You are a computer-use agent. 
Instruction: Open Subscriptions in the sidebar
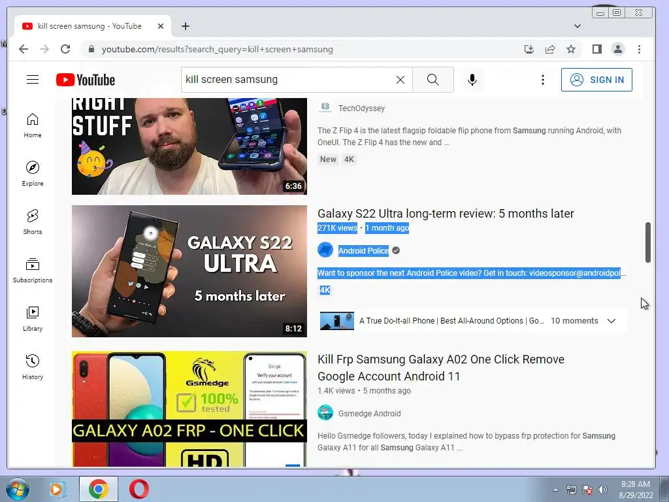coord(33,271)
